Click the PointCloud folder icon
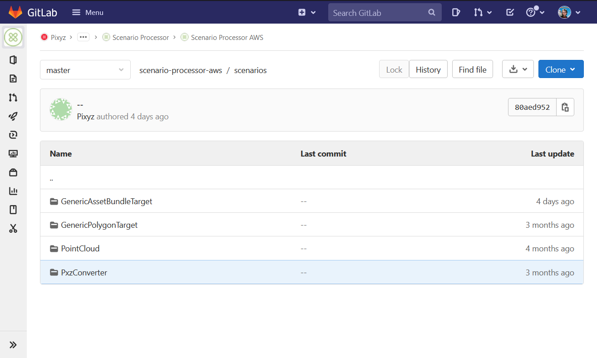The width and height of the screenshot is (597, 358). pos(54,249)
